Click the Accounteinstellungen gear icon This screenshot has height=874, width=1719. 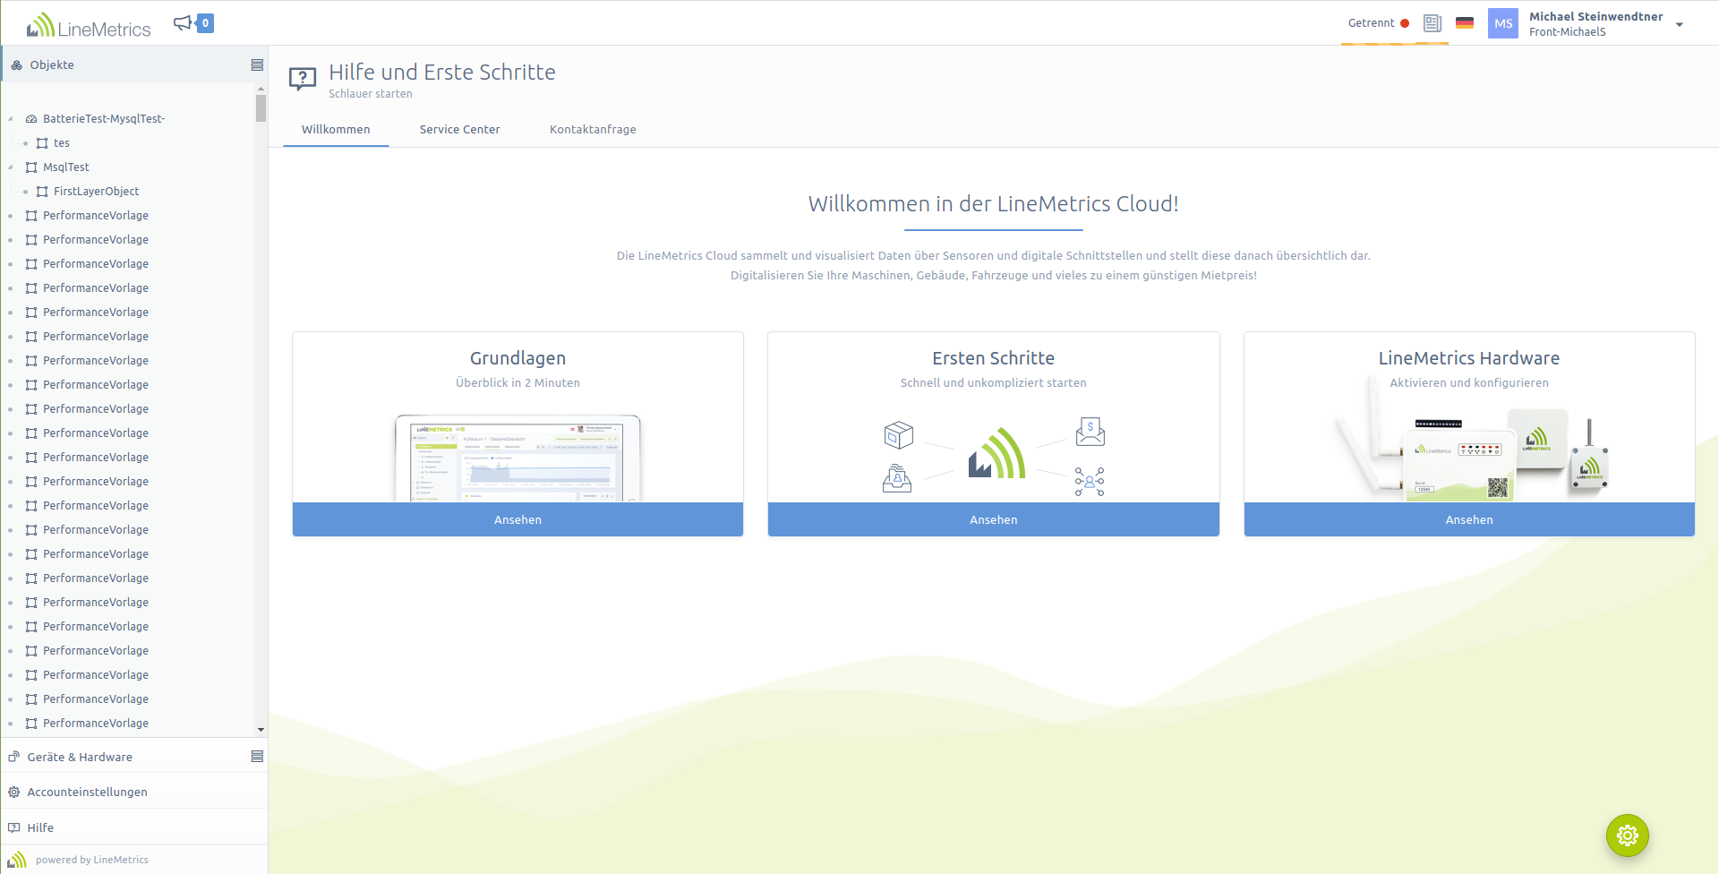click(x=13, y=792)
